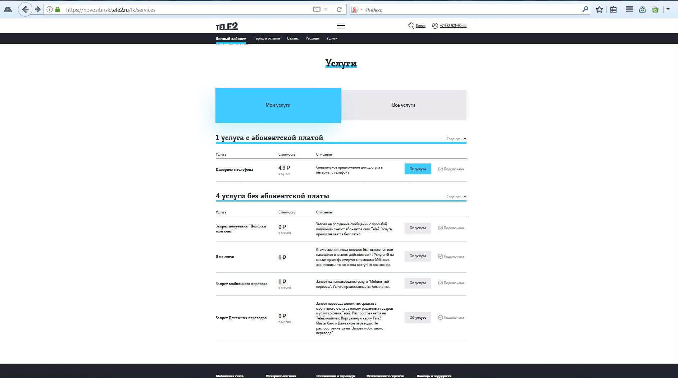
Task: Open Баланс navigation item
Action: coord(293,38)
